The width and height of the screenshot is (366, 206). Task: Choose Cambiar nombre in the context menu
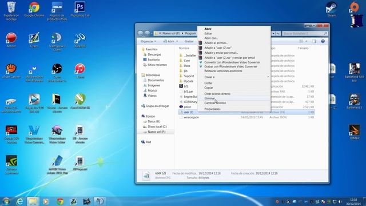tap(234, 103)
